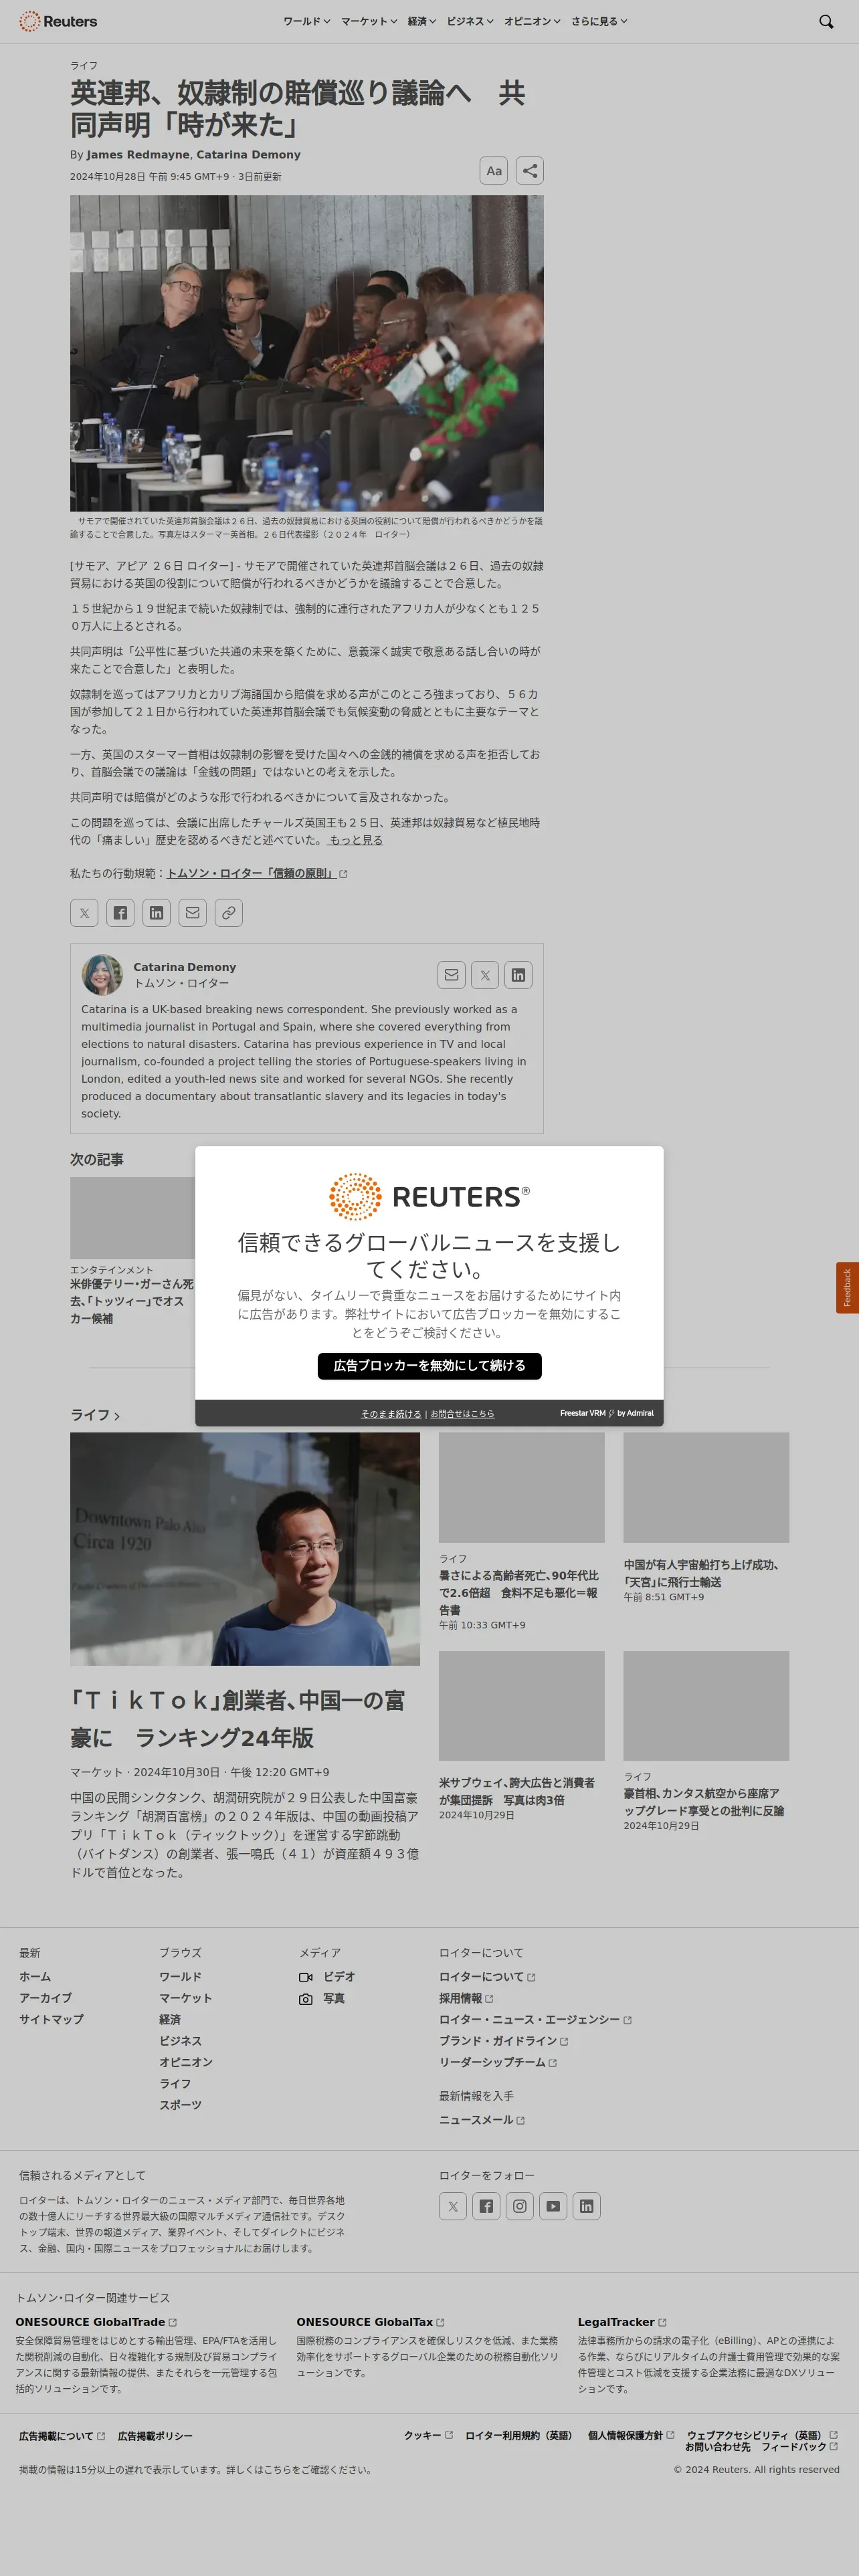The width and height of the screenshot is (859, 2576).
Task: Open Catarina Demony's X profile icon
Action: pyautogui.click(x=485, y=975)
